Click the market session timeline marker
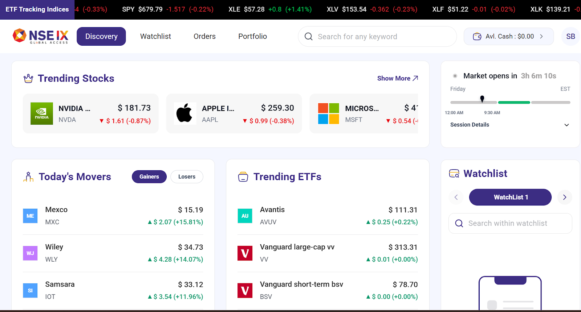Viewport: 581px width, 312px height. click(482, 99)
